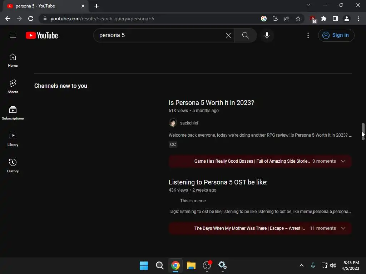Image resolution: width=366 pixels, height=274 pixels.
Task: Select the 'persona 5 - YouTube' tab
Action: (x=45, y=6)
